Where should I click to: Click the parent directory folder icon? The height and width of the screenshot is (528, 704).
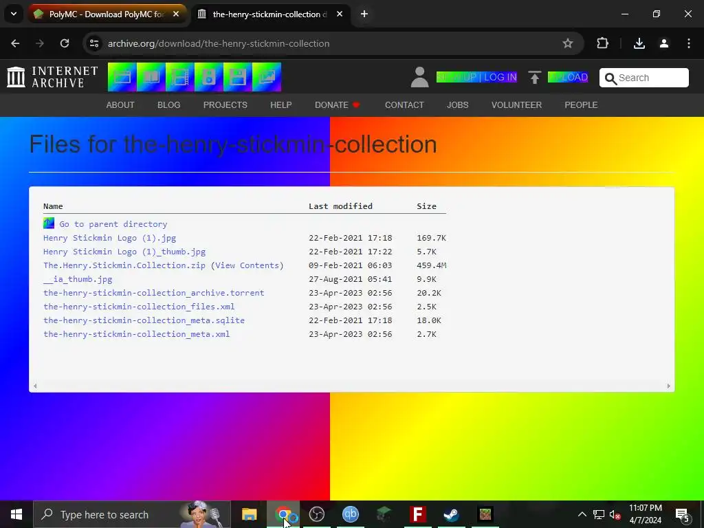coord(49,223)
